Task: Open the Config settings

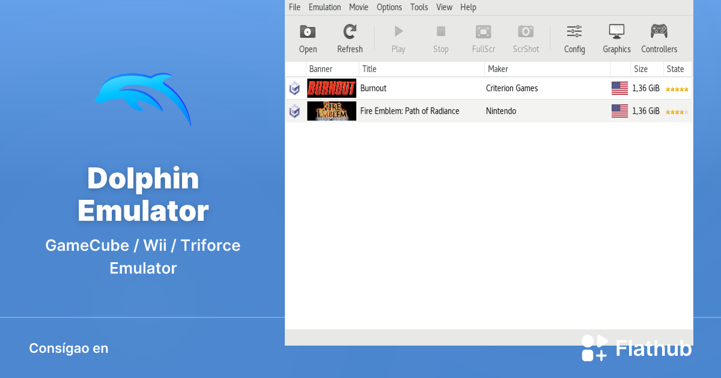Action: (574, 32)
